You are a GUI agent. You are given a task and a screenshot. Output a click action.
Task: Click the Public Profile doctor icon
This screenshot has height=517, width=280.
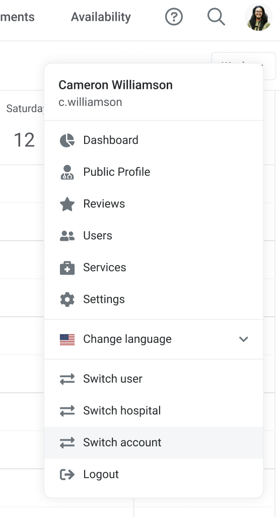[67, 172]
